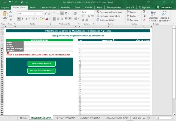Apply thousands separator 000 format

(92, 16)
